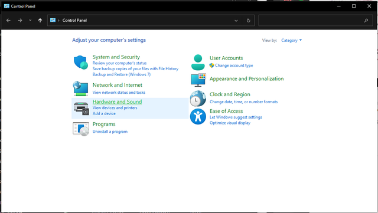This screenshot has width=378, height=213.
Task: Click Let Windows suggest settings
Action: tap(236, 117)
